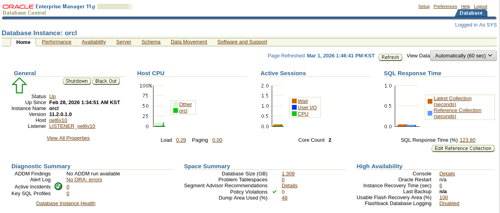Open the Setup link

pos(424,6)
